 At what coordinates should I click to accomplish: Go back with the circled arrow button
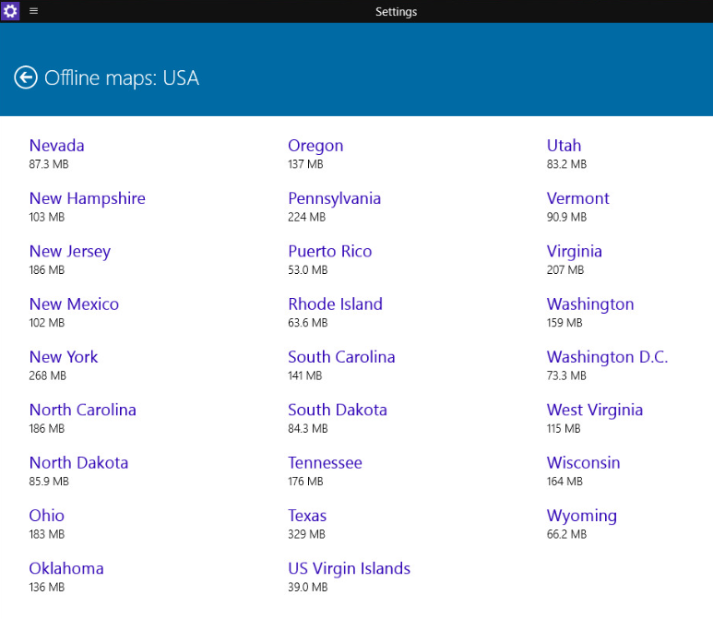pos(26,77)
